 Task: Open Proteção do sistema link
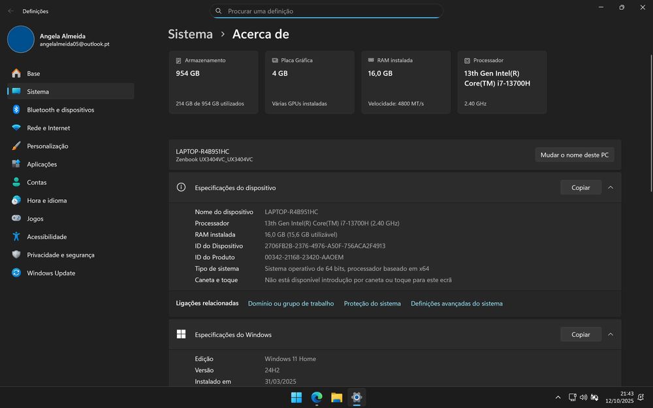(372, 304)
